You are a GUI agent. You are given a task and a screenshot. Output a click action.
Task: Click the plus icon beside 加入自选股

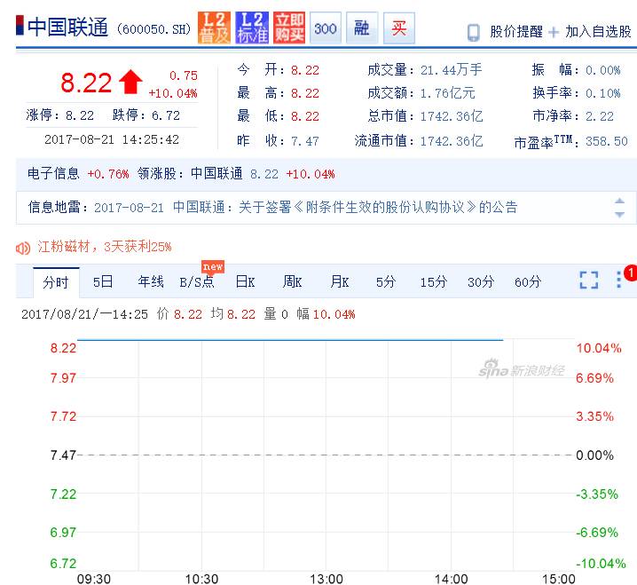pyautogui.click(x=554, y=32)
